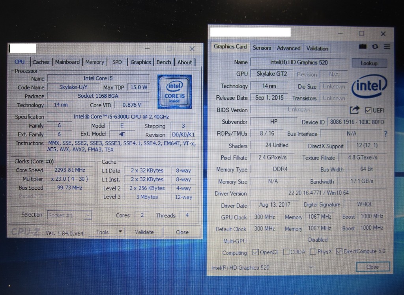Click the Bus Interface question mark
Viewport: 404px width, 295px height.
point(385,134)
